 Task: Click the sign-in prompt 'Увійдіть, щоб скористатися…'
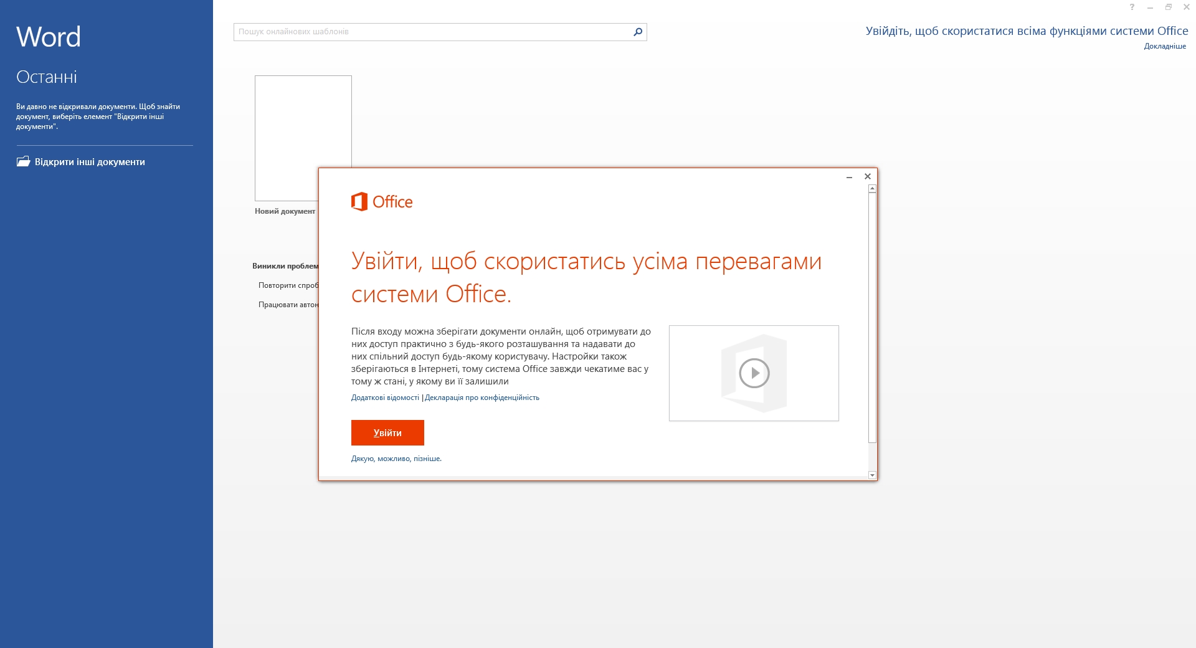(1027, 31)
